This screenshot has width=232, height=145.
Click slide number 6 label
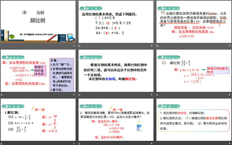pos(230,95)
